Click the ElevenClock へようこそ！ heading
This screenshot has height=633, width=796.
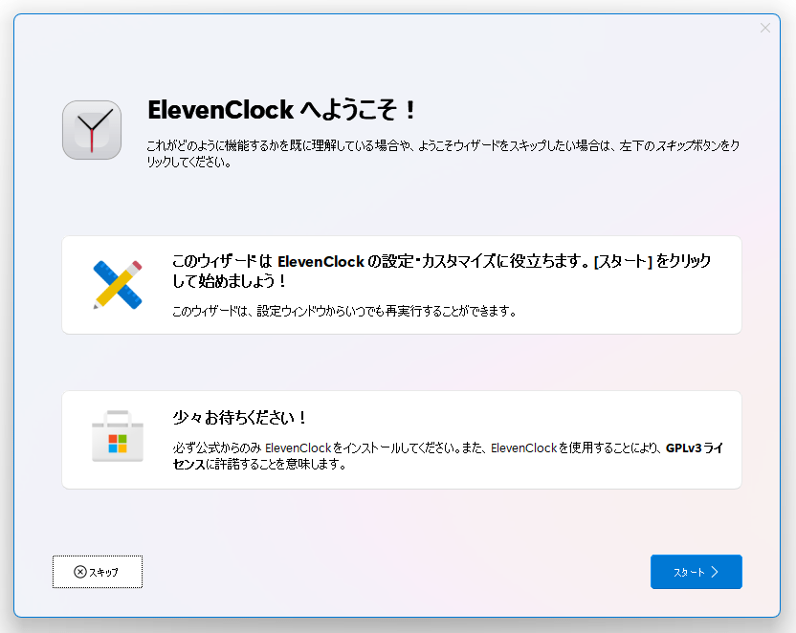coord(282,110)
